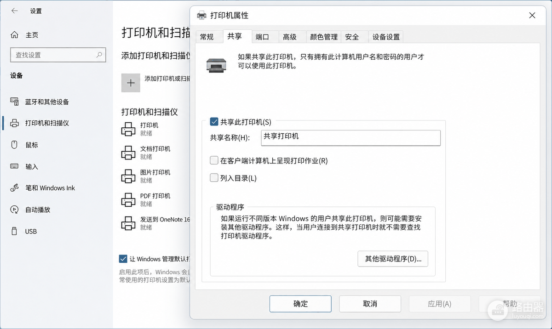Click the plus icon to add a printer

[x=131, y=83]
